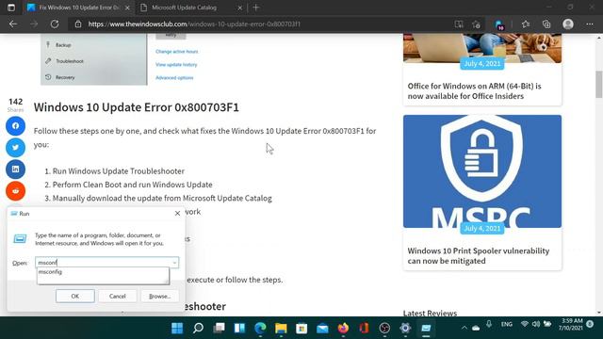Share article on LinkedIn
Screen dimensions: 603x339
pyautogui.click(x=15, y=169)
